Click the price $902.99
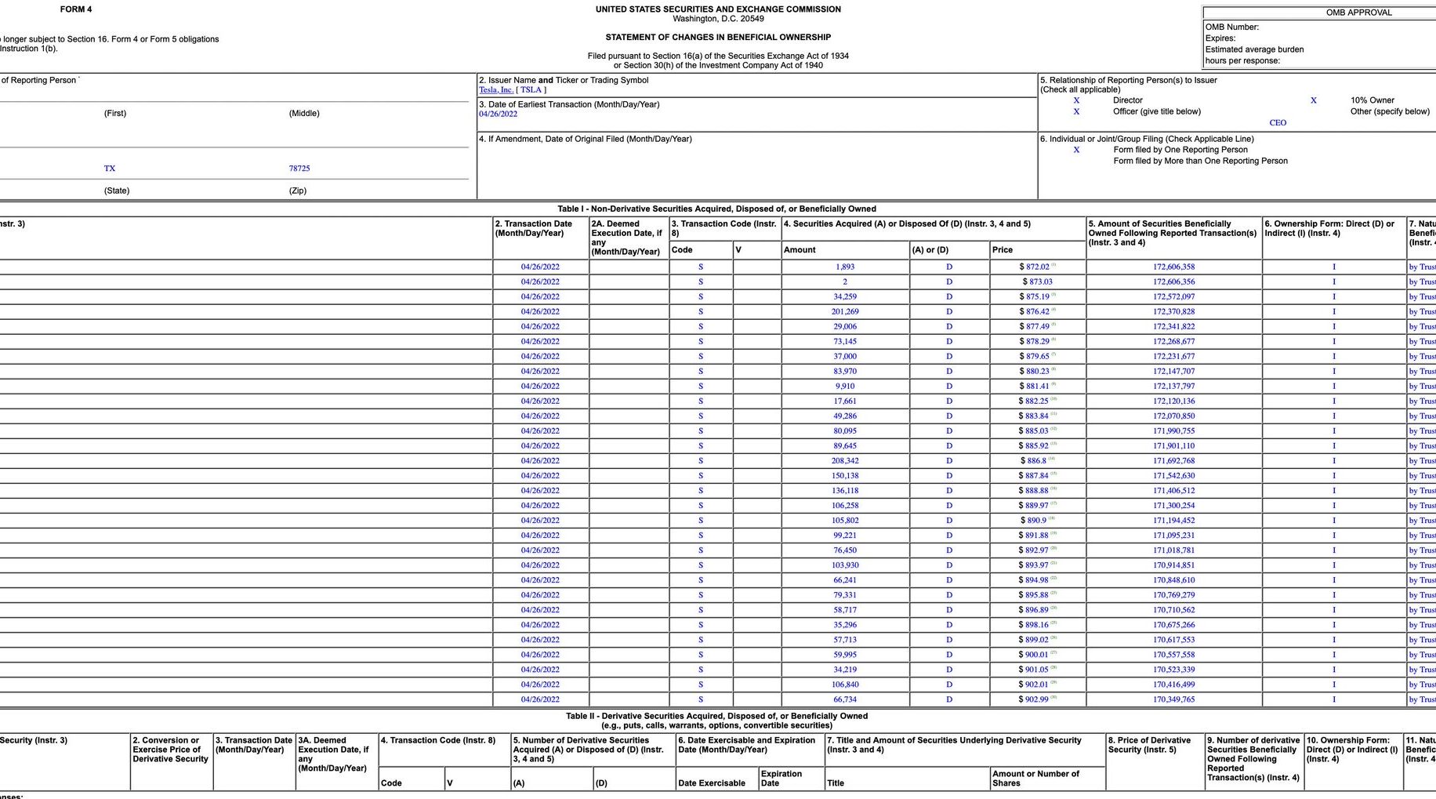Image resolution: width=1436 pixels, height=799 pixels. (1035, 699)
